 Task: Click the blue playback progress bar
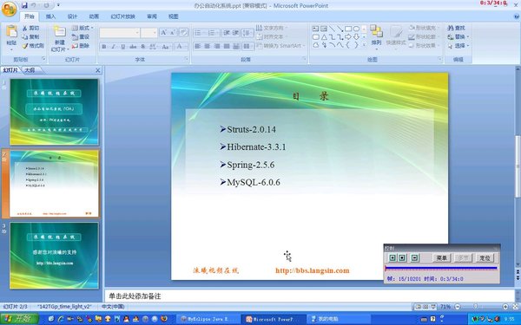(x=441, y=268)
